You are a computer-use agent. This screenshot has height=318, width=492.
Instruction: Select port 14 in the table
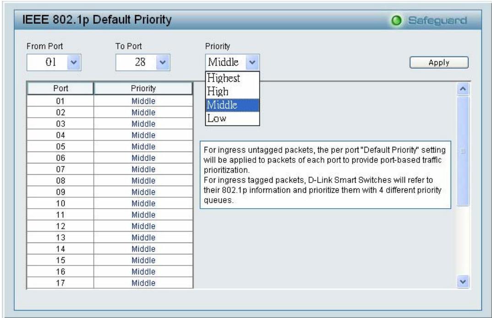coord(60,249)
